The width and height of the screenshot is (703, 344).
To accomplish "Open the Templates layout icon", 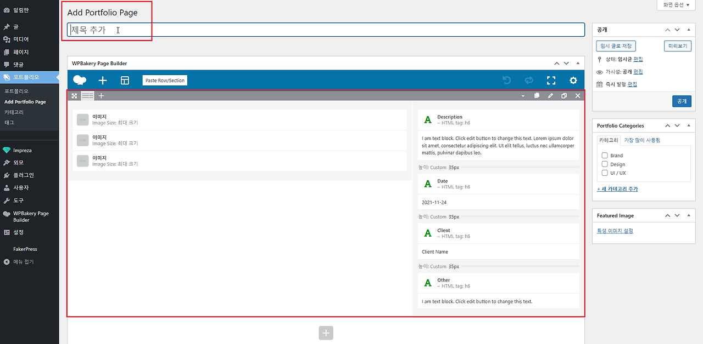I will (x=125, y=81).
